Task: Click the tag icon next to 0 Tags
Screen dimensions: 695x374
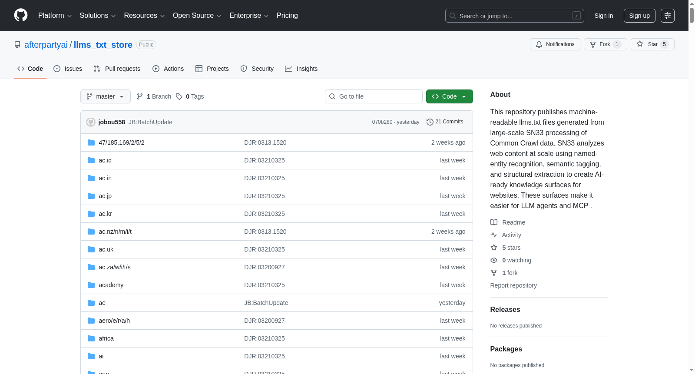Action: 179,96
